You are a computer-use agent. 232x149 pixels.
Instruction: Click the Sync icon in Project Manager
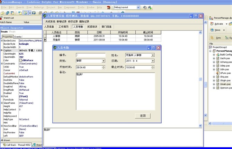pos(212,38)
